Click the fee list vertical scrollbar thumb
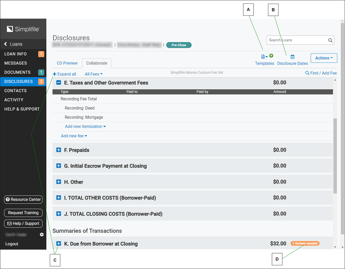The height and width of the screenshot is (269, 345). coord(335,156)
